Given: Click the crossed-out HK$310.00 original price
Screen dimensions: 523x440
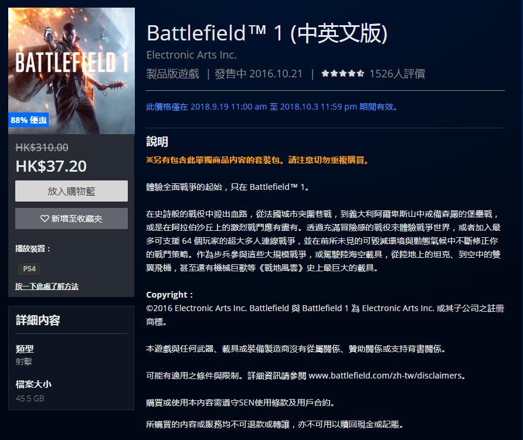Looking at the screenshot, I should pyautogui.click(x=42, y=148).
